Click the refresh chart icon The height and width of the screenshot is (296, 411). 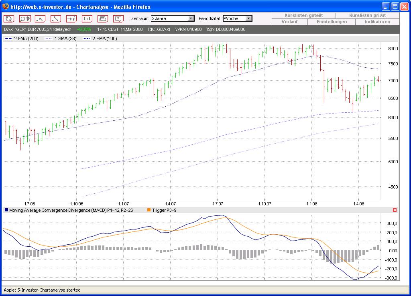pos(9,18)
